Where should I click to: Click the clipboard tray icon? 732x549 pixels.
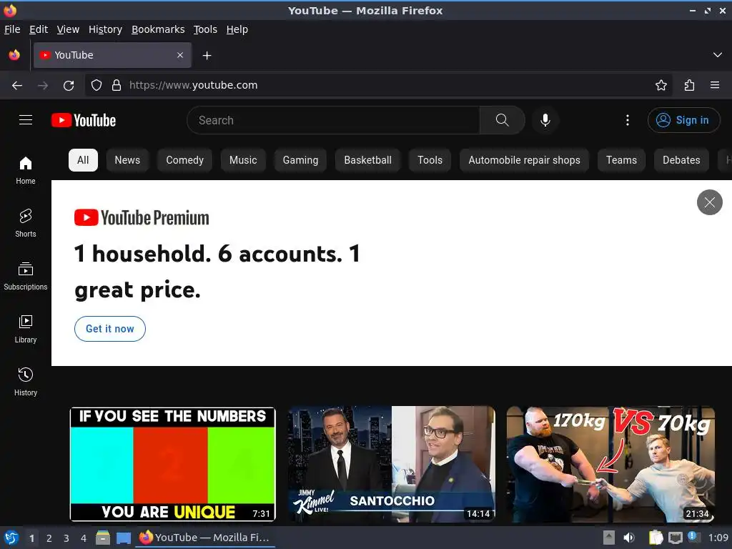click(x=656, y=538)
